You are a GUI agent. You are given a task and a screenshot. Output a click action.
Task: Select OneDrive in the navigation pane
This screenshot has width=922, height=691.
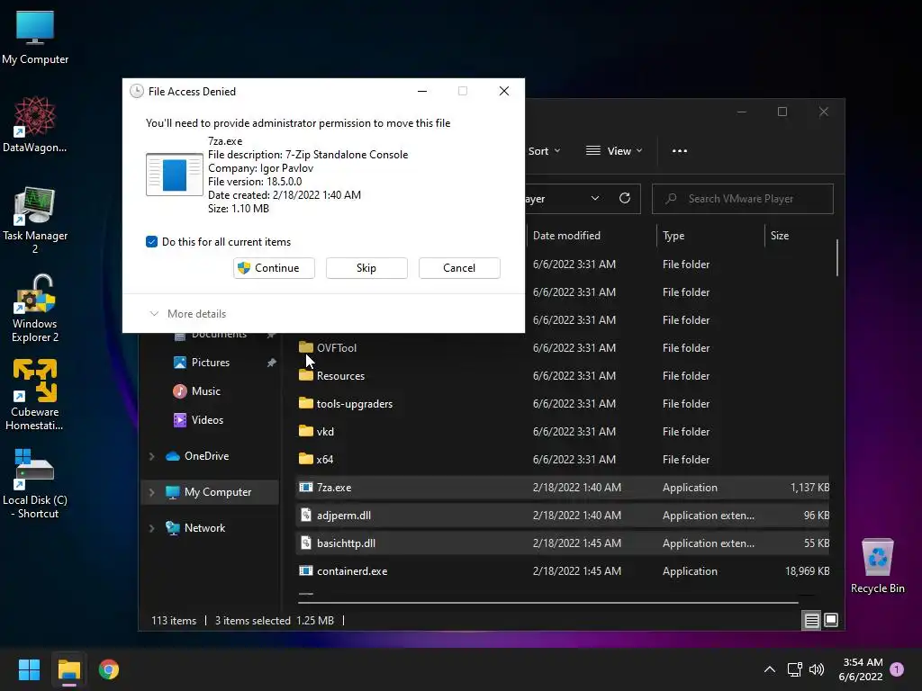(x=197, y=456)
